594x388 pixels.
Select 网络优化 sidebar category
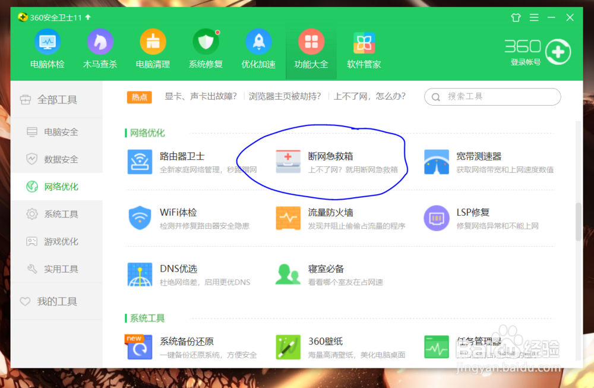point(57,187)
